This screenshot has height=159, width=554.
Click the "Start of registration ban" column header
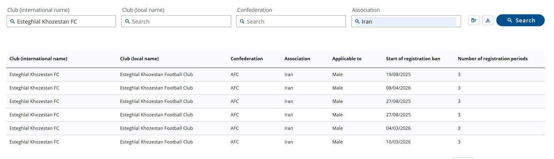coord(413,59)
